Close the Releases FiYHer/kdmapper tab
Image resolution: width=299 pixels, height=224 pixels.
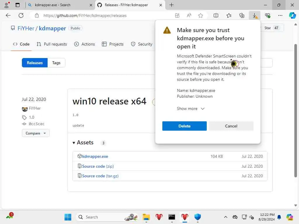(x=161, y=5)
